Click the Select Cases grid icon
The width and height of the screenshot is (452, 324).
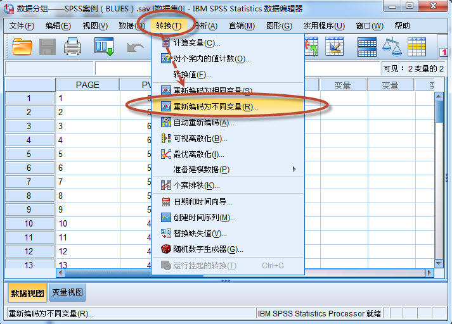click(417, 47)
